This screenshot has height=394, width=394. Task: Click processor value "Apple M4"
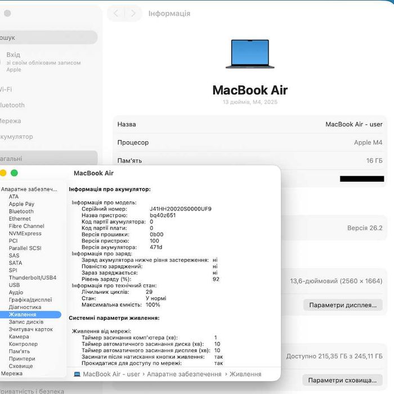click(x=368, y=142)
